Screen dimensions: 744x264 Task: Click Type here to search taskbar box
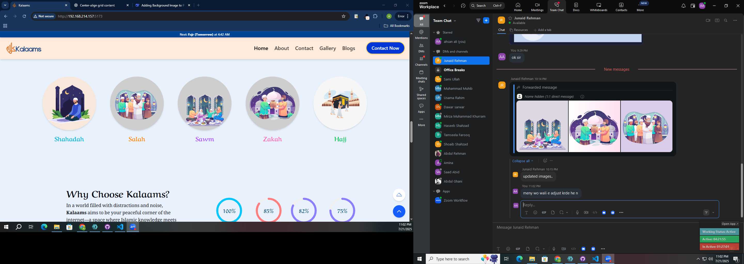pos(463,259)
